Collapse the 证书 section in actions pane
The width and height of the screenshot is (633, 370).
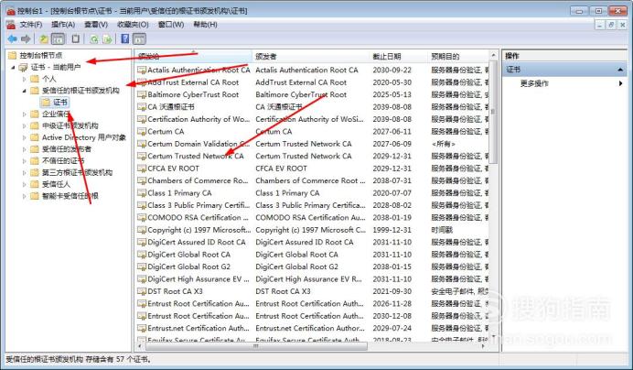coord(620,70)
